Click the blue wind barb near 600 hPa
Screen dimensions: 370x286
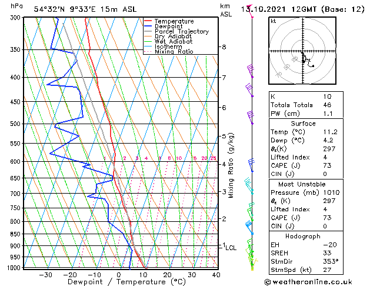251,165
